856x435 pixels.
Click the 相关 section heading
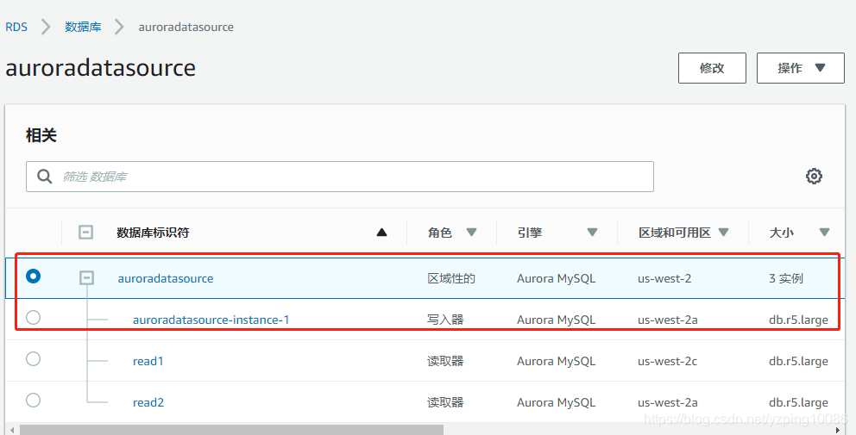point(41,135)
